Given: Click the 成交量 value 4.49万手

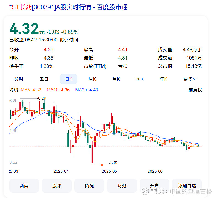Looking at the screenshot, I should click(192, 50).
